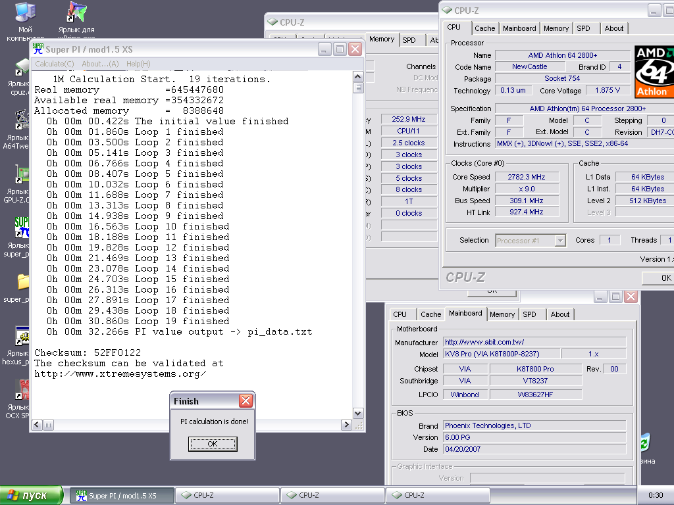Close the Finish dialog
The height and width of the screenshot is (505, 674).
point(246,401)
